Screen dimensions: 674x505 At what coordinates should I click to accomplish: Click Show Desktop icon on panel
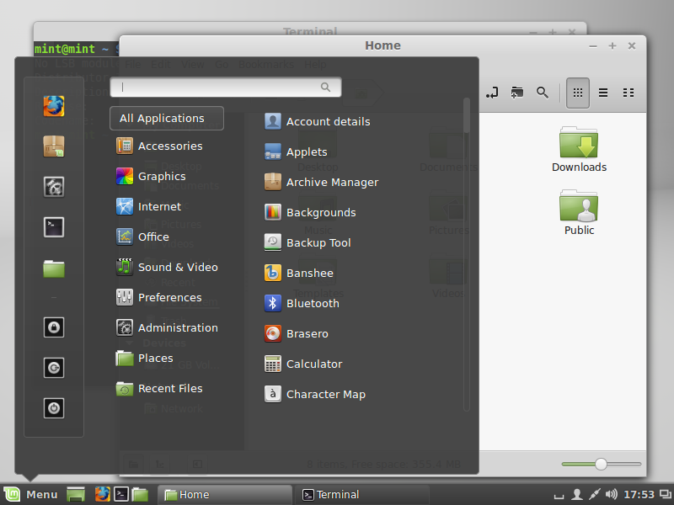click(76, 495)
